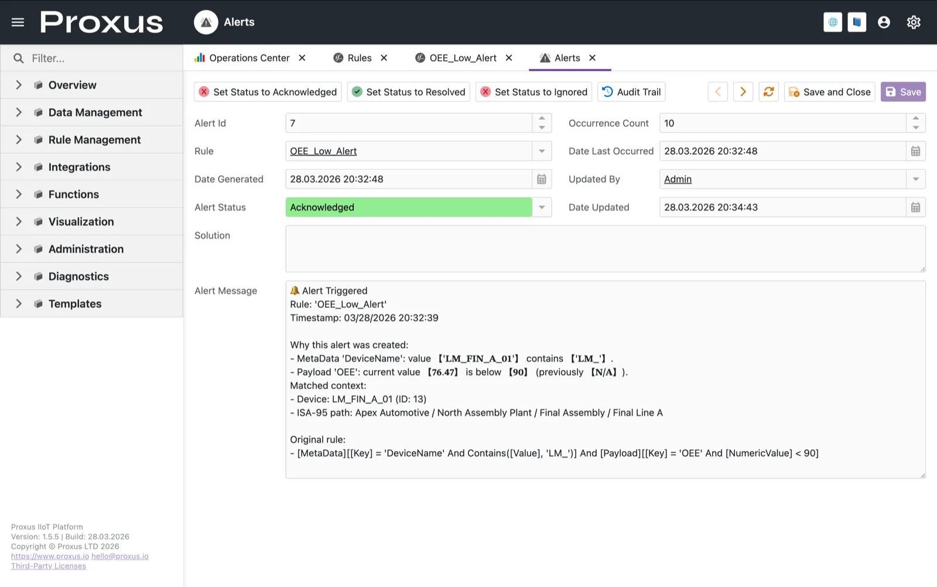The image size is (937, 587).
Task: Switch to the Operations Center tab
Action: point(249,58)
